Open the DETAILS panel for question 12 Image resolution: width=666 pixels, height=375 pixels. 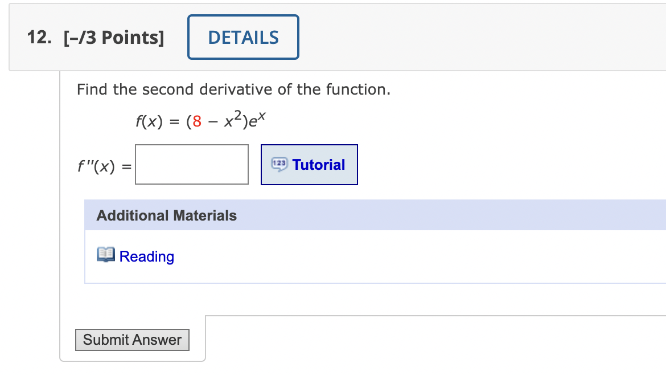pyautogui.click(x=243, y=36)
